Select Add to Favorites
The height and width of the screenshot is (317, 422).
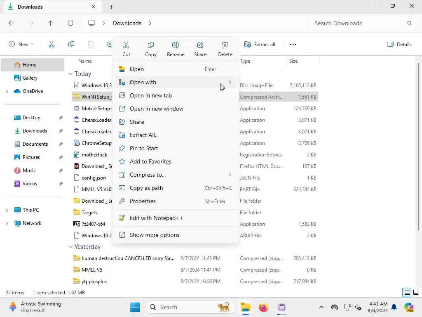point(176,161)
